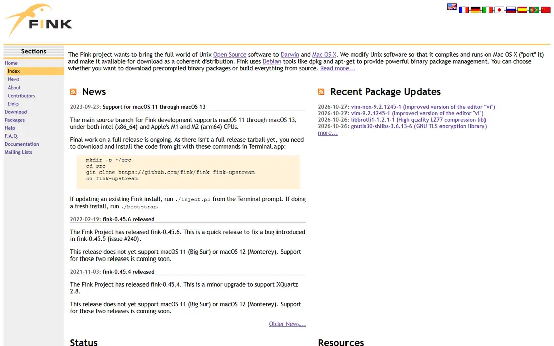554x346 pixels.
Task: Click the Fink logo
Action: [x=38, y=20]
